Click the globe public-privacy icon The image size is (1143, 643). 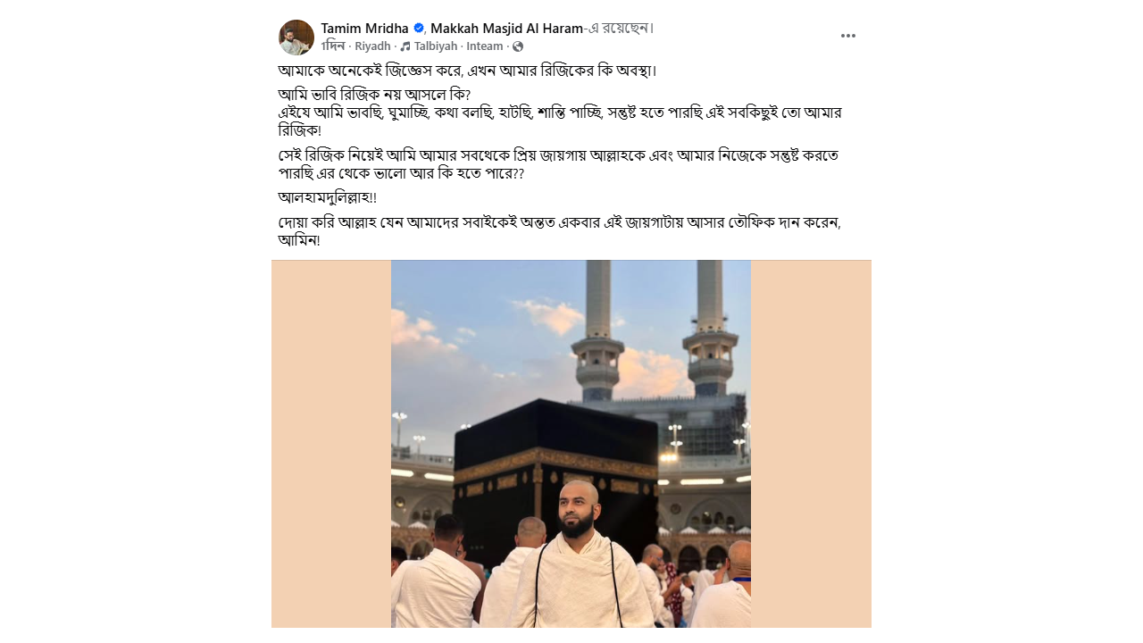coord(518,46)
